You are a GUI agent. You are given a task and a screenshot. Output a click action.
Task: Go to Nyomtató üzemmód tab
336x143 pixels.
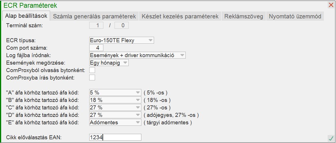[x=295, y=16]
